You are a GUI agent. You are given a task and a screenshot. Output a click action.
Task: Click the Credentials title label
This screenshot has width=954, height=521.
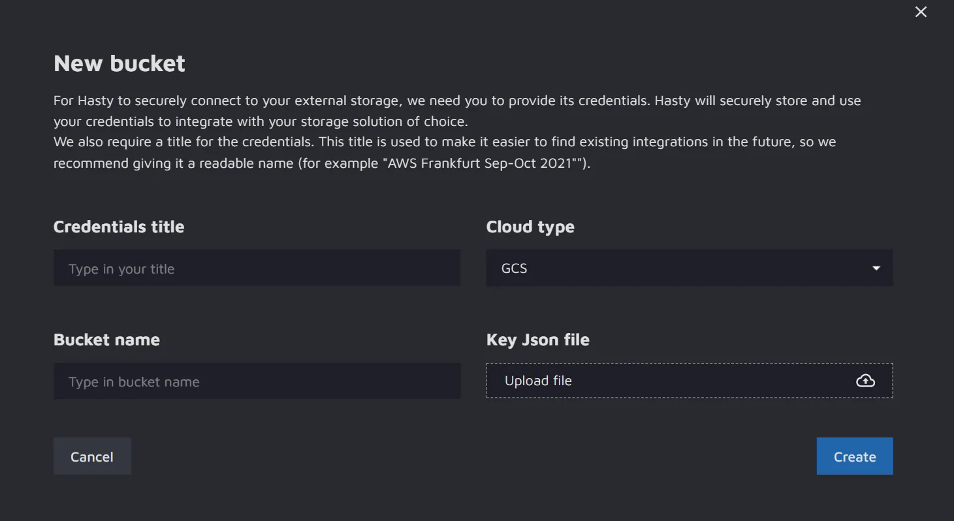(x=119, y=227)
